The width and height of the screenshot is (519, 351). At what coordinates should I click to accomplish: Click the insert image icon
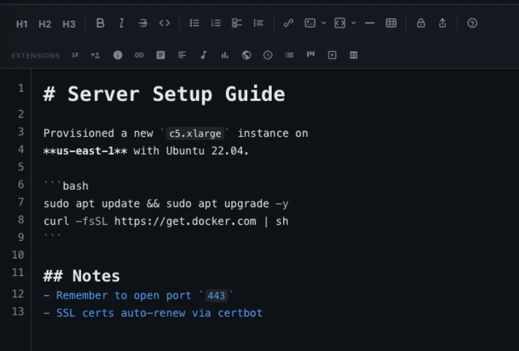click(310, 23)
